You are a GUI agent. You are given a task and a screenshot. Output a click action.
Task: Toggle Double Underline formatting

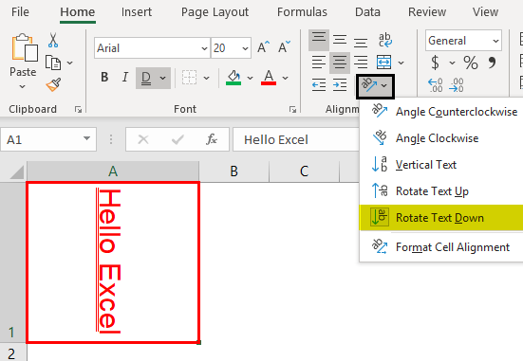tap(146, 78)
